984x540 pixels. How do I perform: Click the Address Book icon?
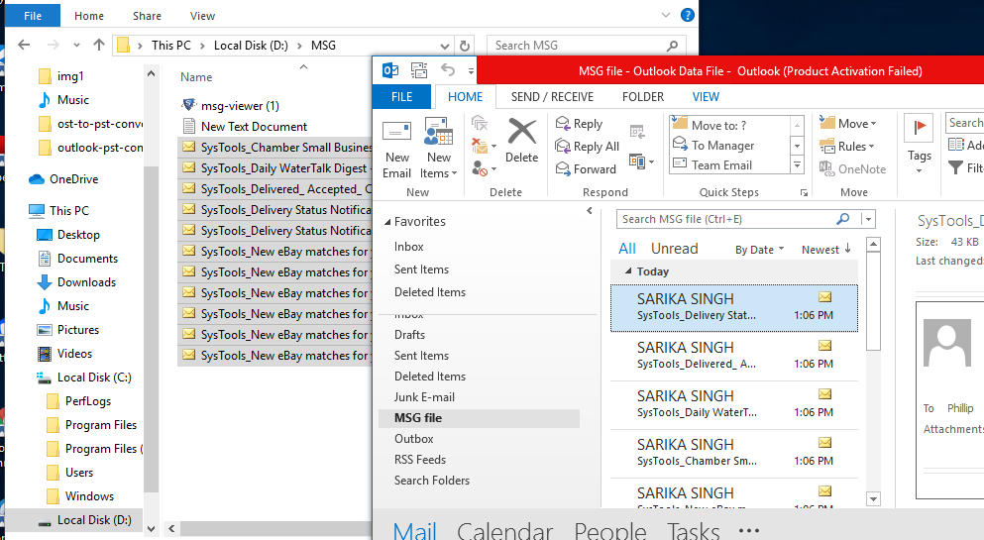[956, 145]
